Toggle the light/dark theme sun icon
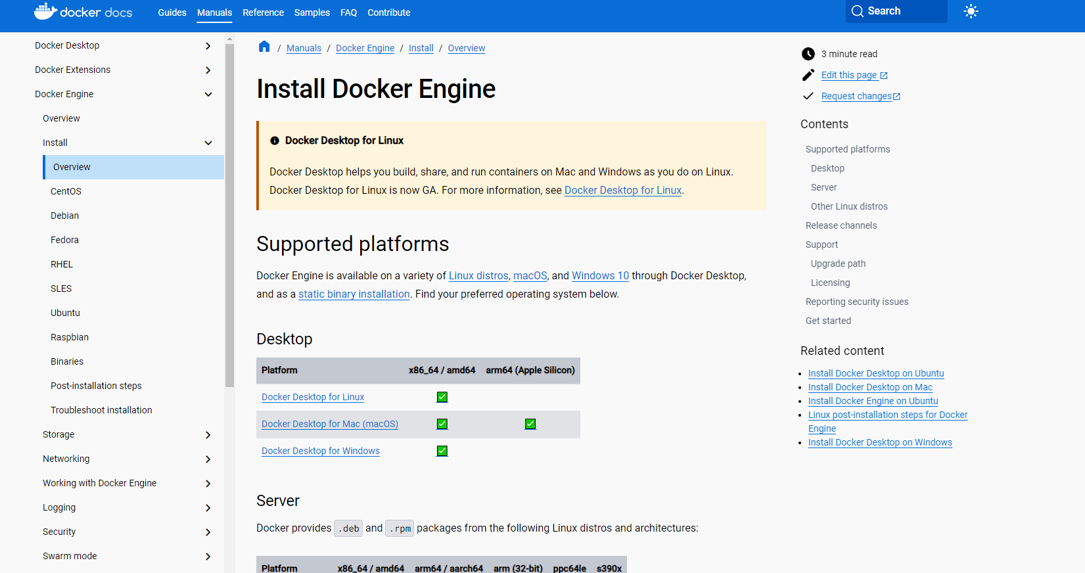1085x573 pixels. coord(971,11)
